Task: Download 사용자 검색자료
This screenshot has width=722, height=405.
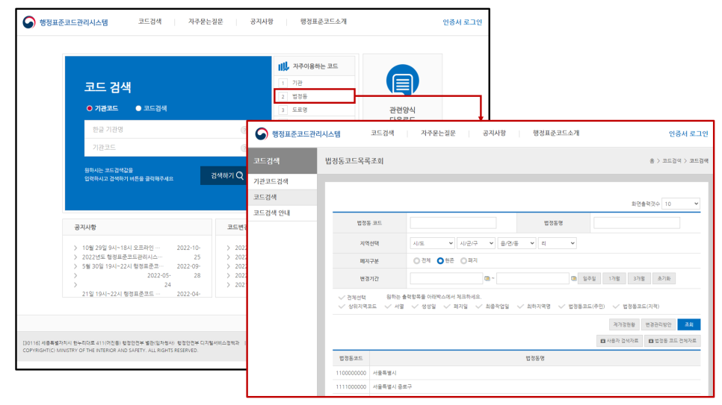Action: pos(620,341)
